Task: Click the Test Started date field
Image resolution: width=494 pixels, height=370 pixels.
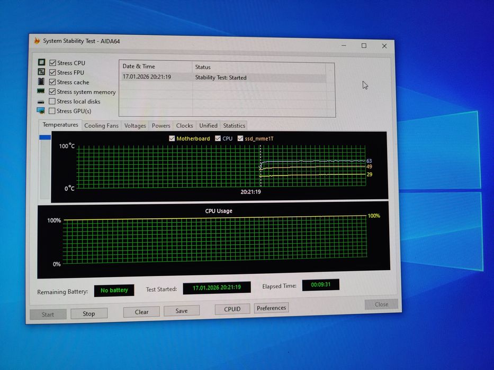Action: click(x=217, y=288)
